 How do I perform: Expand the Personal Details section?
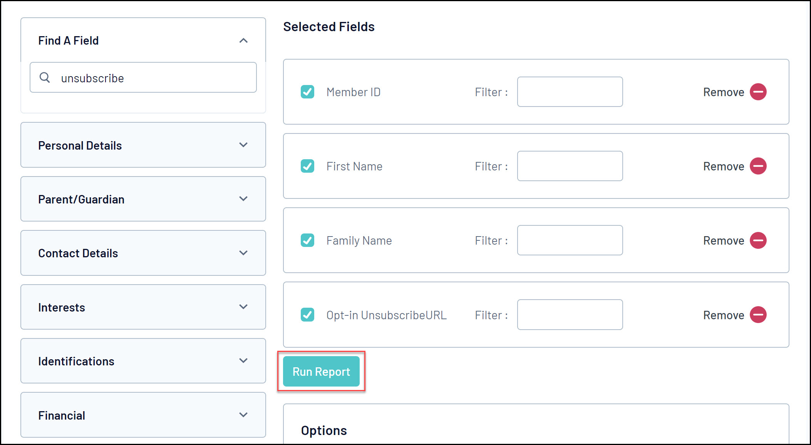pyautogui.click(x=243, y=145)
